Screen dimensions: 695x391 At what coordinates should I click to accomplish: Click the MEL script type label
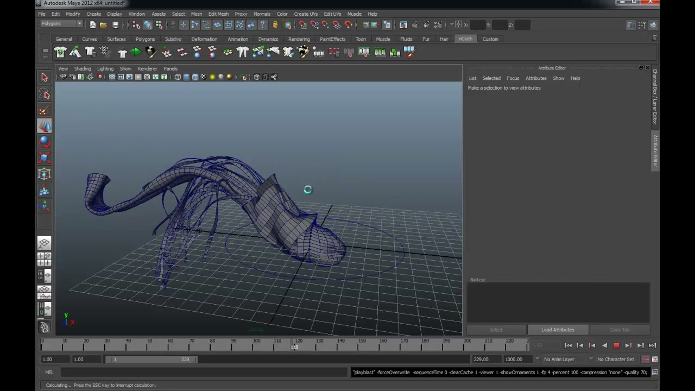tap(49, 373)
